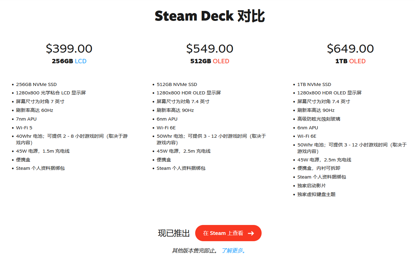415x258 pixels.
Task: Open the "了解更多" link
Action: tap(234, 251)
